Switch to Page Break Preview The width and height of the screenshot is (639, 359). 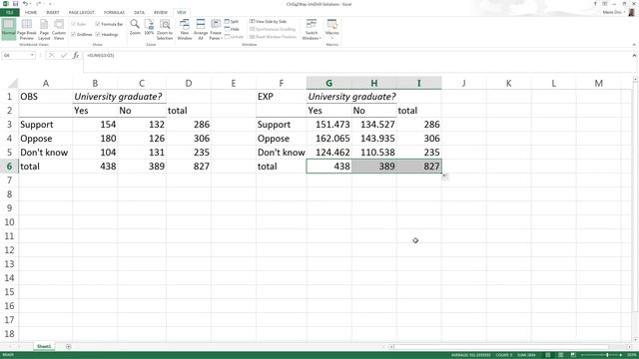(x=27, y=29)
